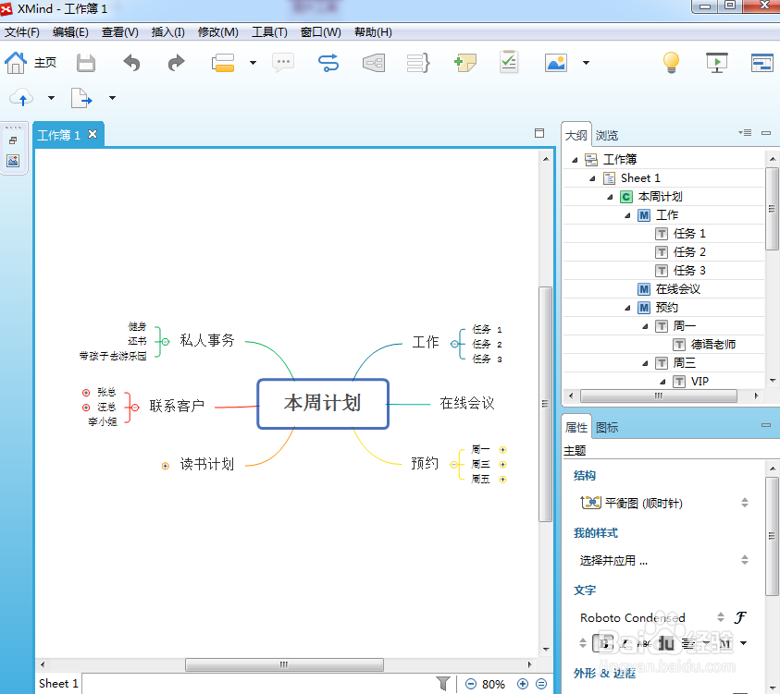Select the Sheet 1 tab at bottom
Screen dimensions: 780x694
pyautogui.click(x=58, y=684)
